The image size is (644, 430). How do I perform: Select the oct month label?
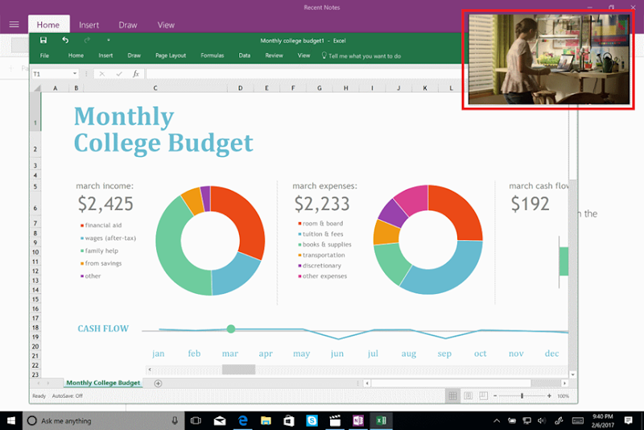click(x=480, y=354)
